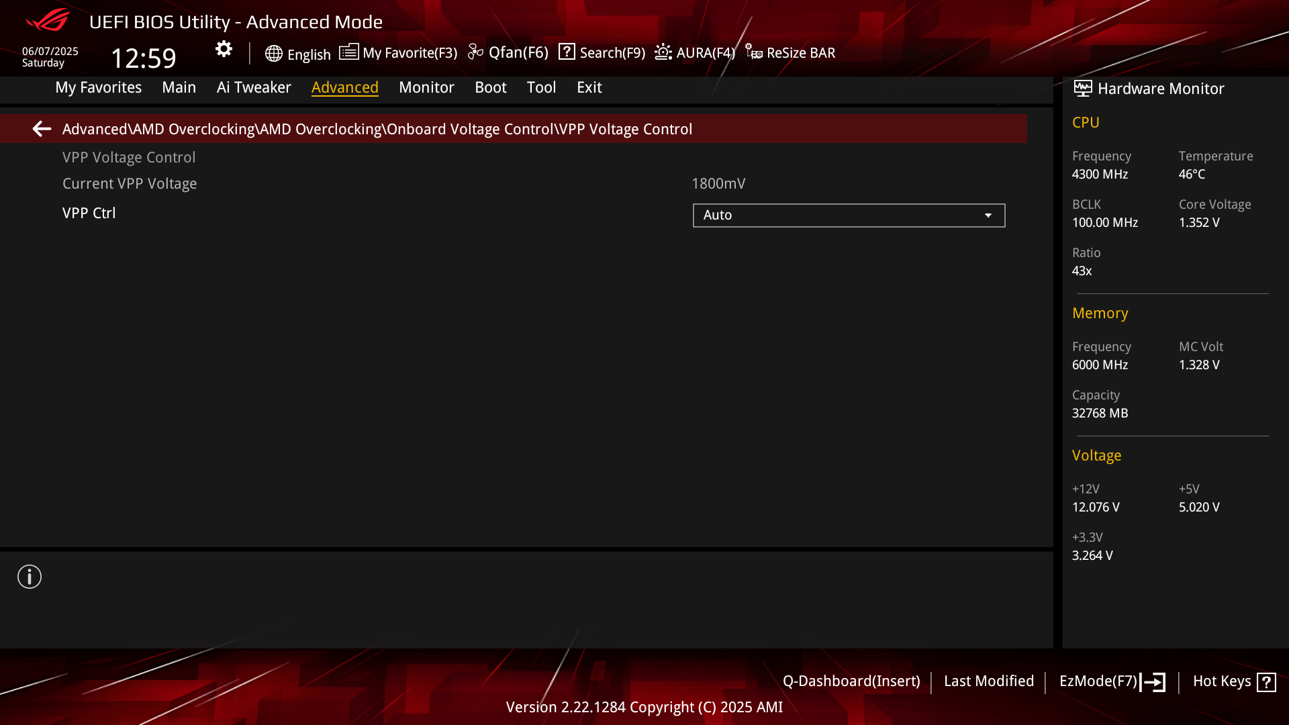This screenshot has height=725, width=1289.
Task: Click the Voltage section heading
Action: (1096, 456)
